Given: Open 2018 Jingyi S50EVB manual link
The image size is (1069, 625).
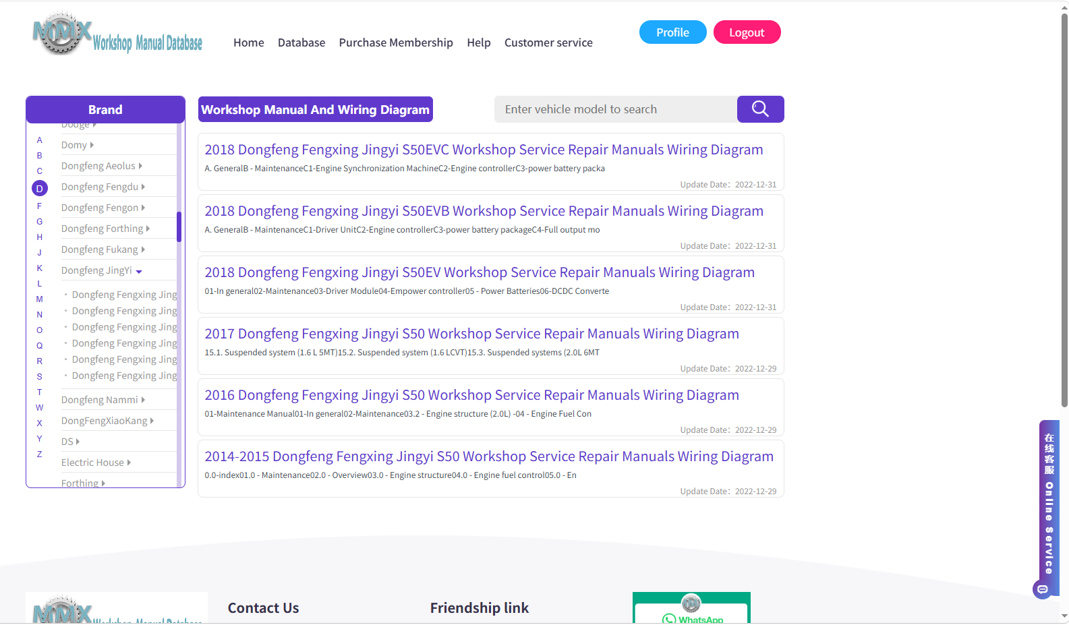Looking at the screenshot, I should (x=484, y=211).
